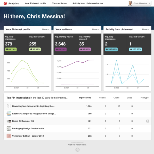Image resolution: width=154 pixels, height=154 pixels.
Task: Click the Pinterest profile impressions line chart
Action: point(27,73)
